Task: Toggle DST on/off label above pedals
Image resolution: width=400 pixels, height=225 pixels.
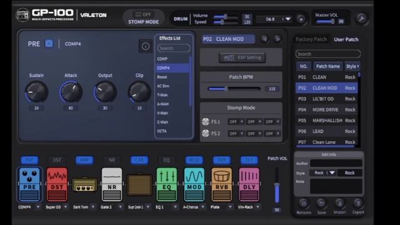Action: pyautogui.click(x=57, y=160)
